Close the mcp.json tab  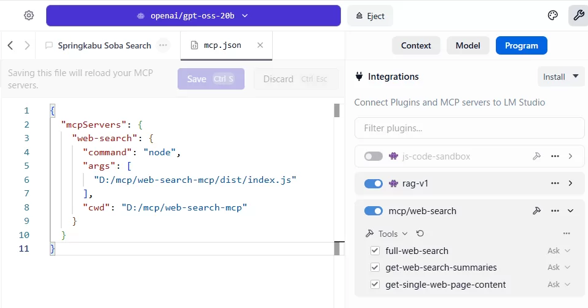(260, 45)
